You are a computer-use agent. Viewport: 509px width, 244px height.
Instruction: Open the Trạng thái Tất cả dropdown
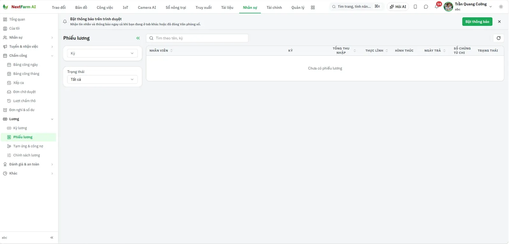point(102,79)
